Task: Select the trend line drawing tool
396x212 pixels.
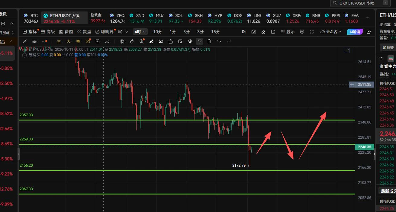Action: (x=25, y=41)
